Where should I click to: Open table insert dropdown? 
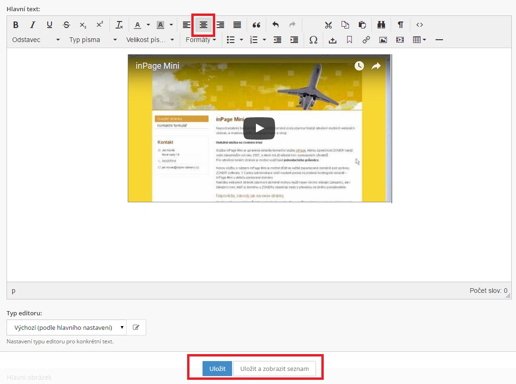[419, 40]
